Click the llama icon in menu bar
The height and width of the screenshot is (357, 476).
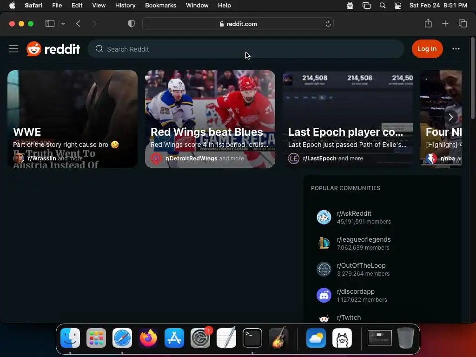pos(350,6)
